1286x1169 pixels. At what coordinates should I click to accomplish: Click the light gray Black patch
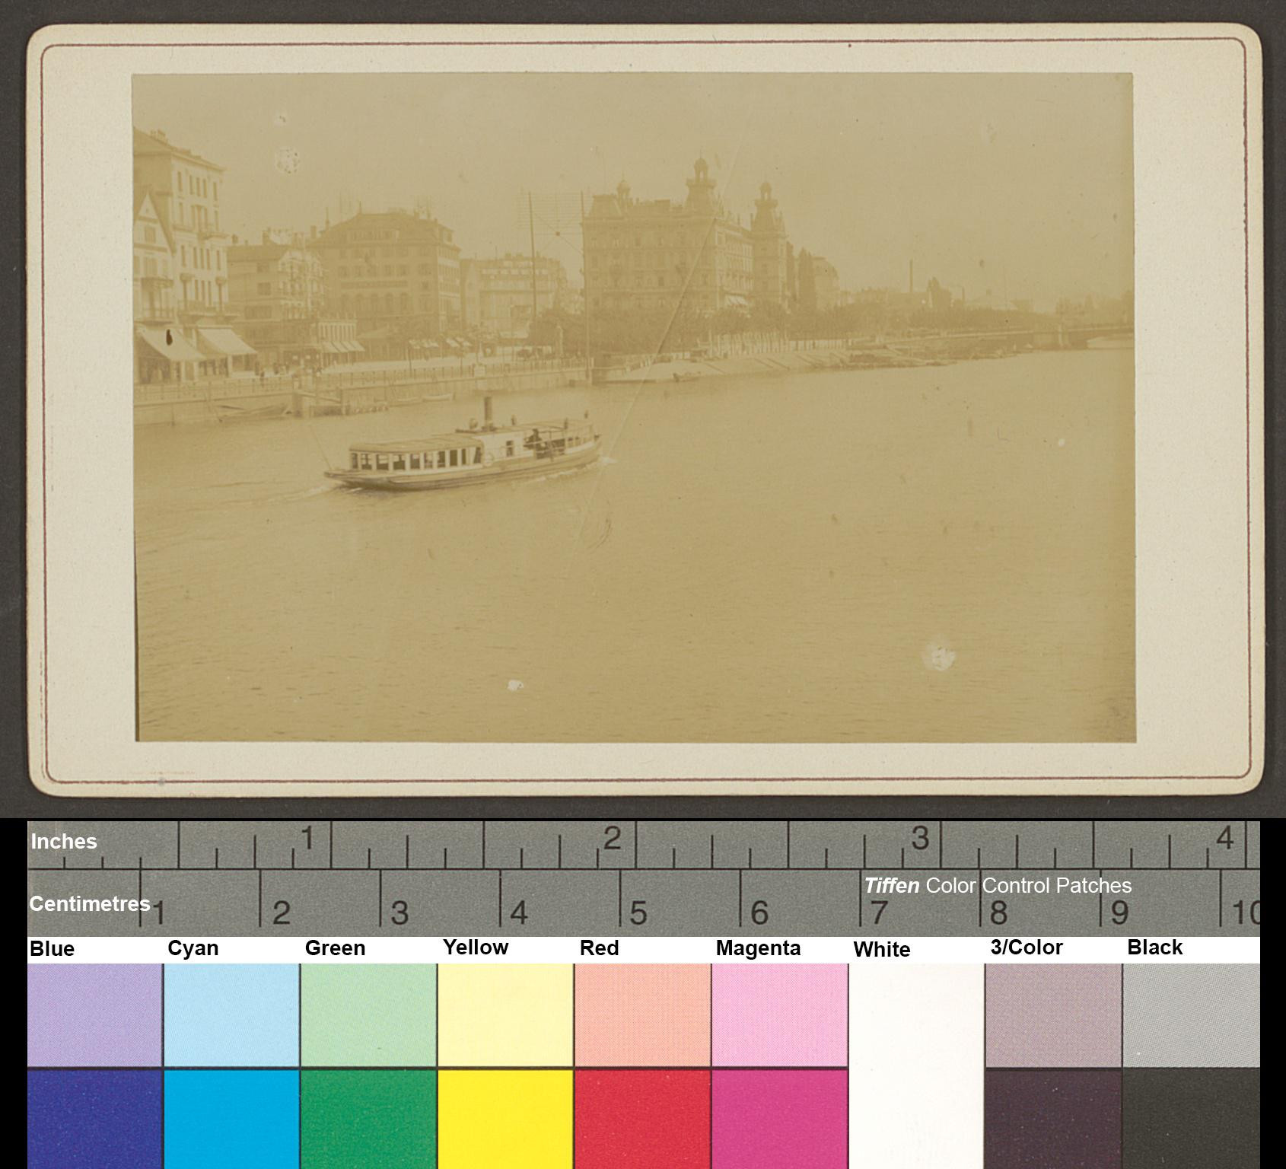1191,1015
